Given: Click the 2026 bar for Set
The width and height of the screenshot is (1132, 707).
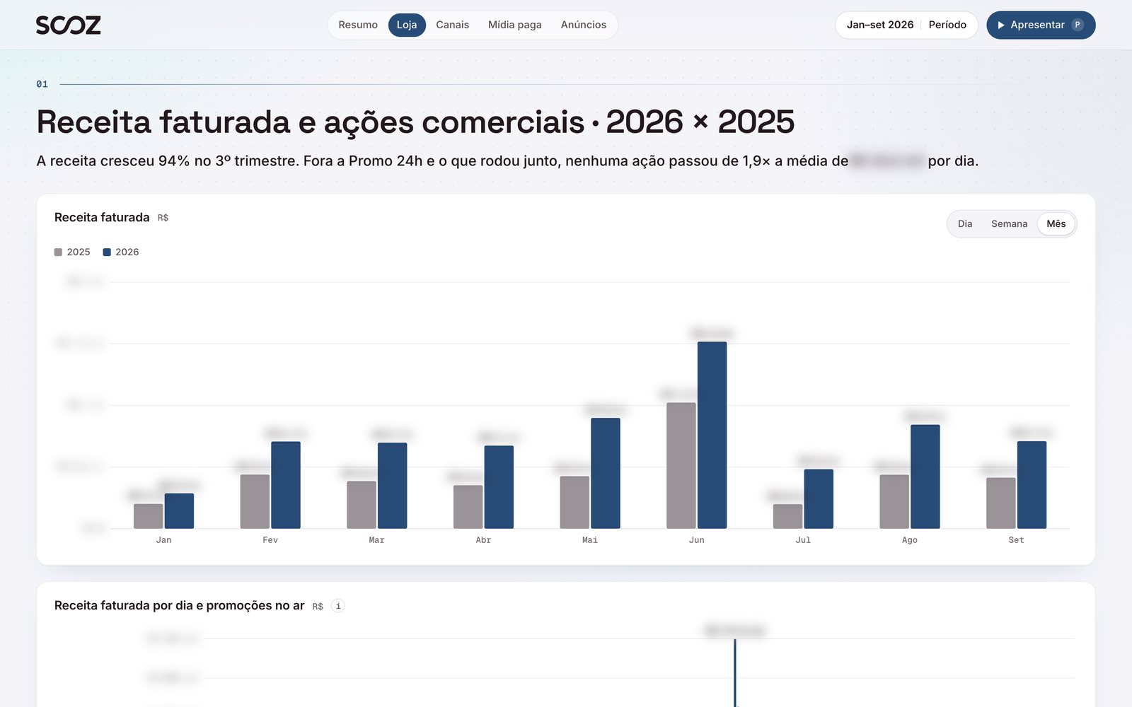Looking at the screenshot, I should coord(1032,485).
